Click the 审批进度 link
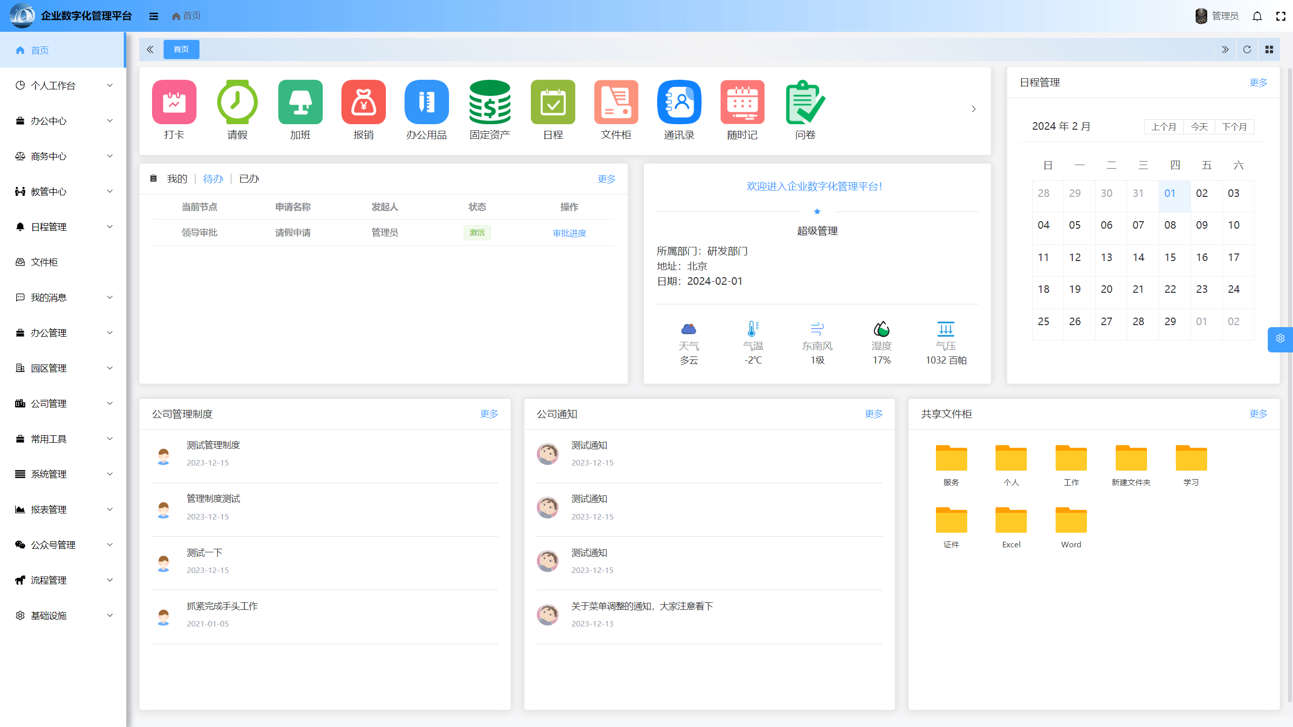This screenshot has width=1293, height=727. pyautogui.click(x=569, y=233)
